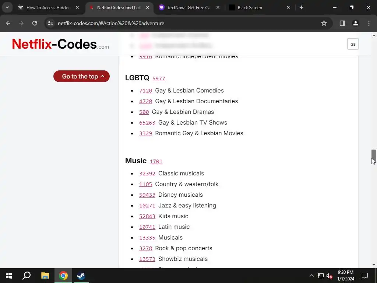Open code 9916 Romantic independent movies
This screenshot has width=377, height=283.
click(145, 57)
